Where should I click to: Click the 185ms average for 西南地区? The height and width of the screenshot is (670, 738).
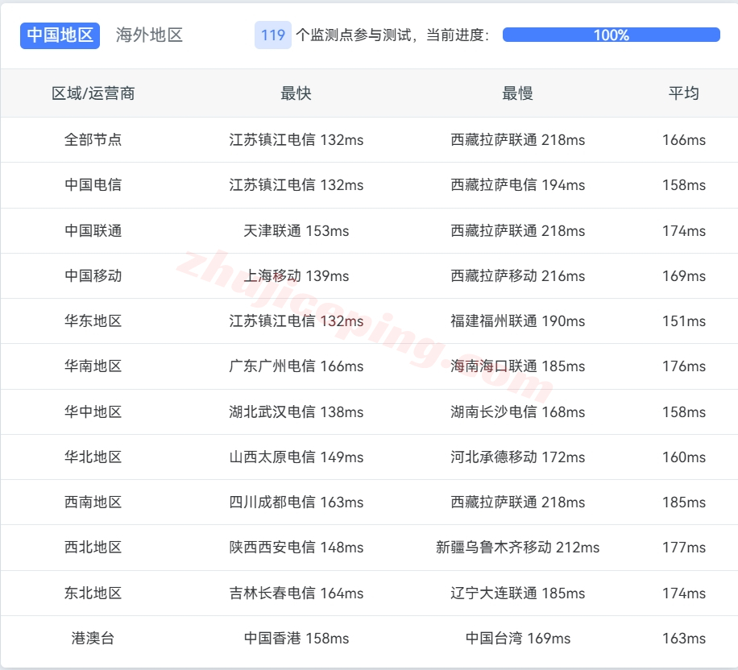coord(684,502)
